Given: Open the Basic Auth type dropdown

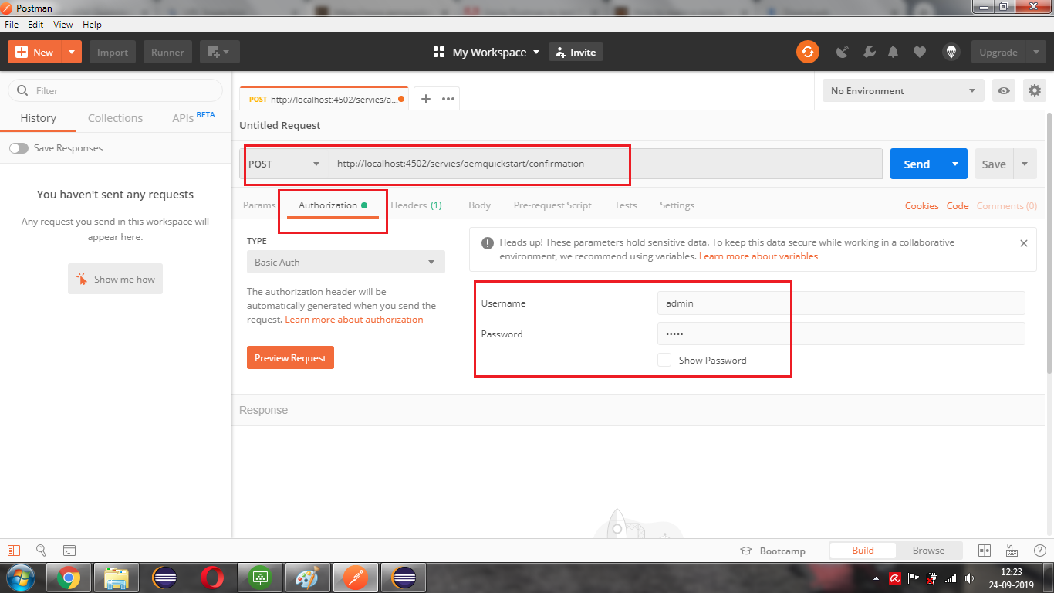Looking at the screenshot, I should coord(346,262).
